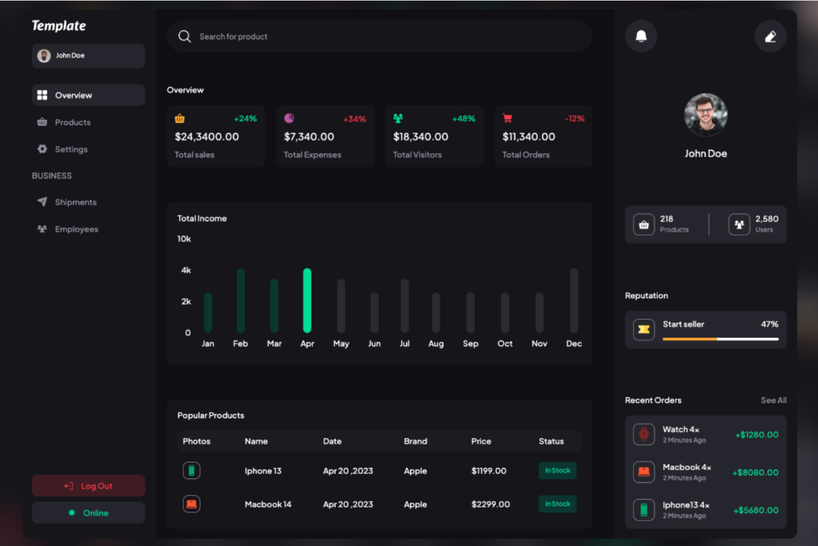This screenshot has width=818, height=546.
Task: Open the notification bell
Action: point(641,36)
